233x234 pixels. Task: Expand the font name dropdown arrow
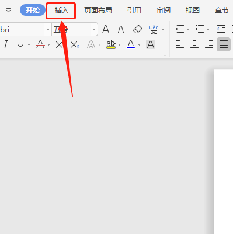48,30
